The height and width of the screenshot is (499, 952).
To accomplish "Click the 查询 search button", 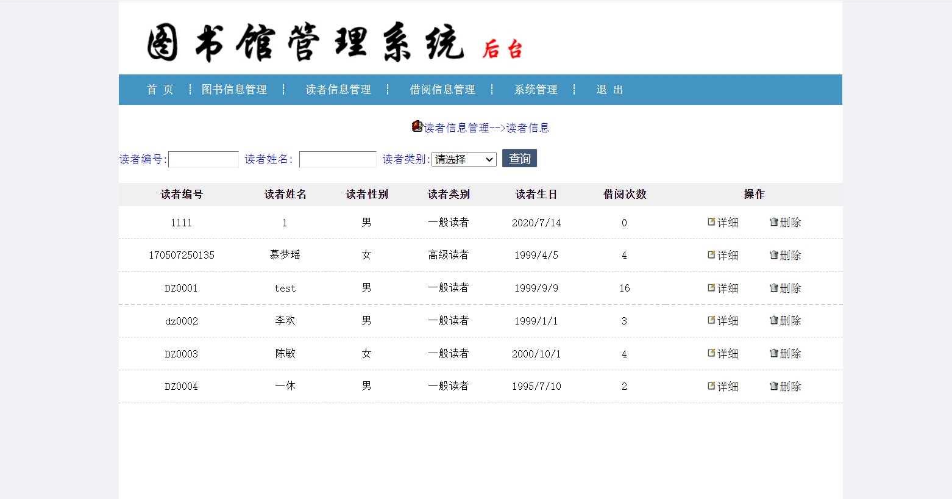I will click(519, 159).
